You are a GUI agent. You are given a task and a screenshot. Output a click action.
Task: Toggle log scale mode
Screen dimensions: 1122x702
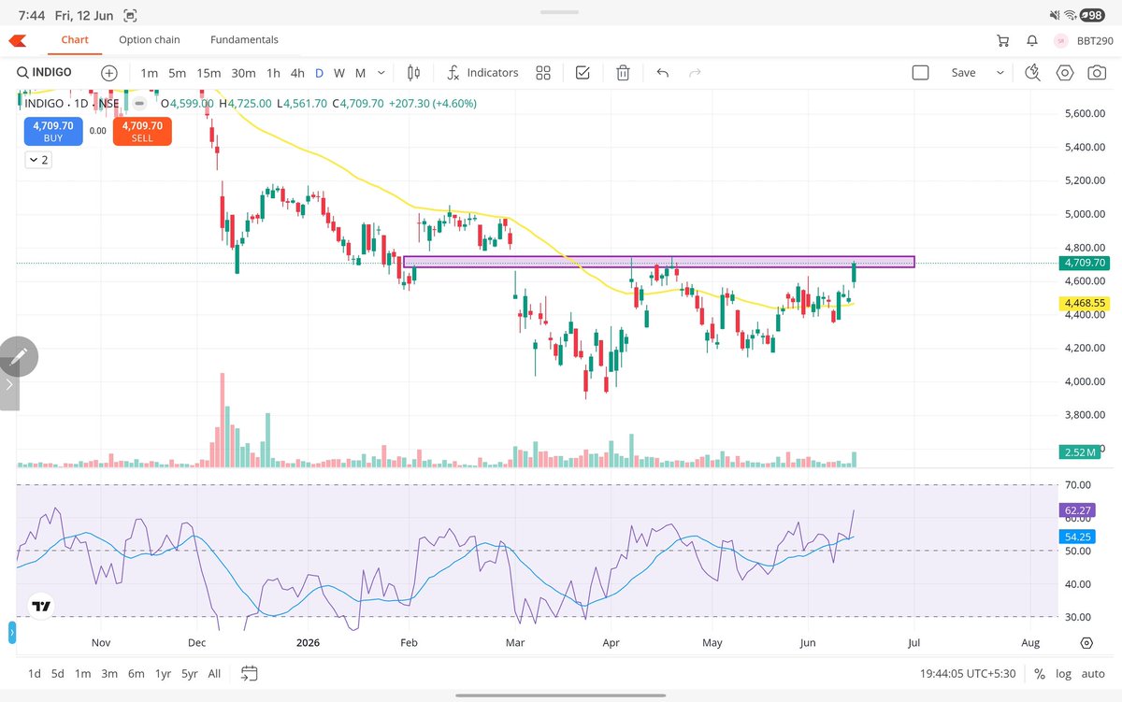pyautogui.click(x=1064, y=674)
